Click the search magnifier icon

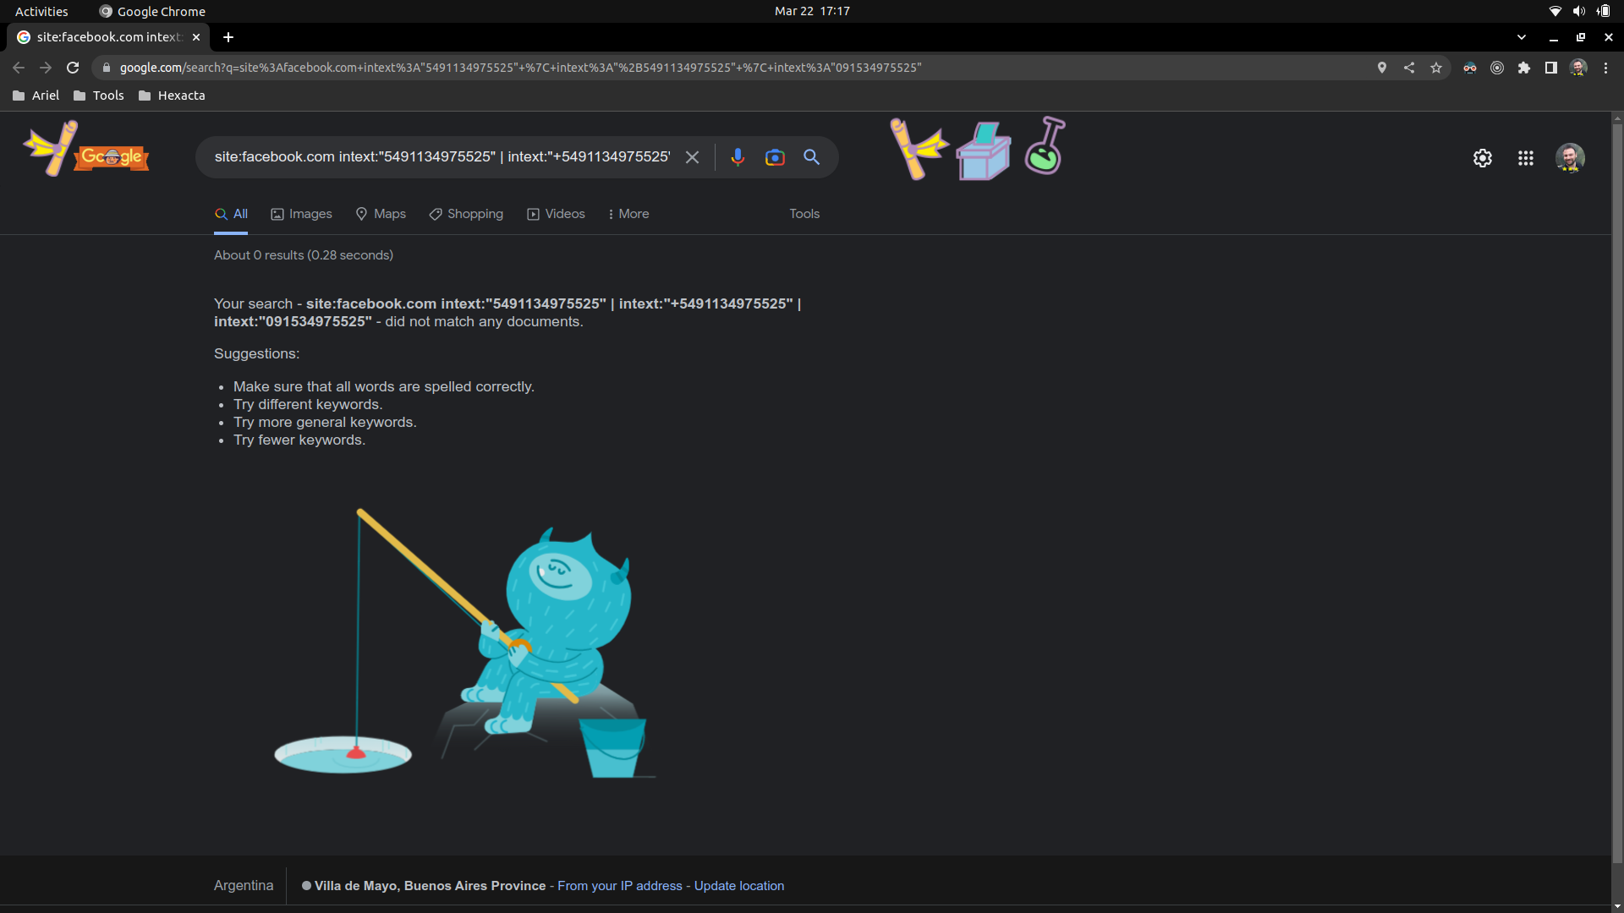[x=812, y=157]
